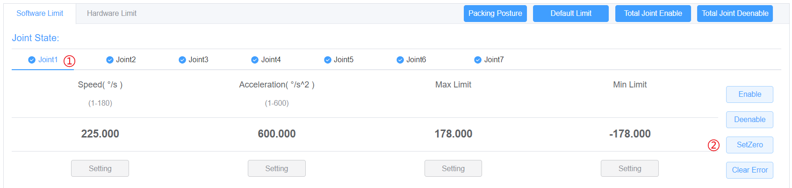Click Total Joint Deenable button
The width and height of the screenshot is (792, 188).
(x=734, y=14)
